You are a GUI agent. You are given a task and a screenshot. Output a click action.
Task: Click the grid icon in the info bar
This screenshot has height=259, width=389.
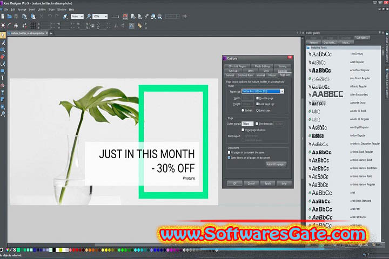click(33, 25)
